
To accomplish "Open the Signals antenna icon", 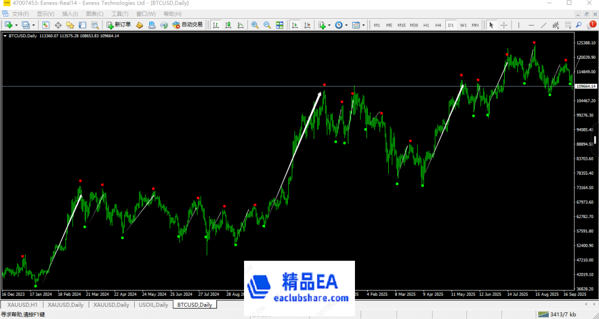I will (164, 25).
